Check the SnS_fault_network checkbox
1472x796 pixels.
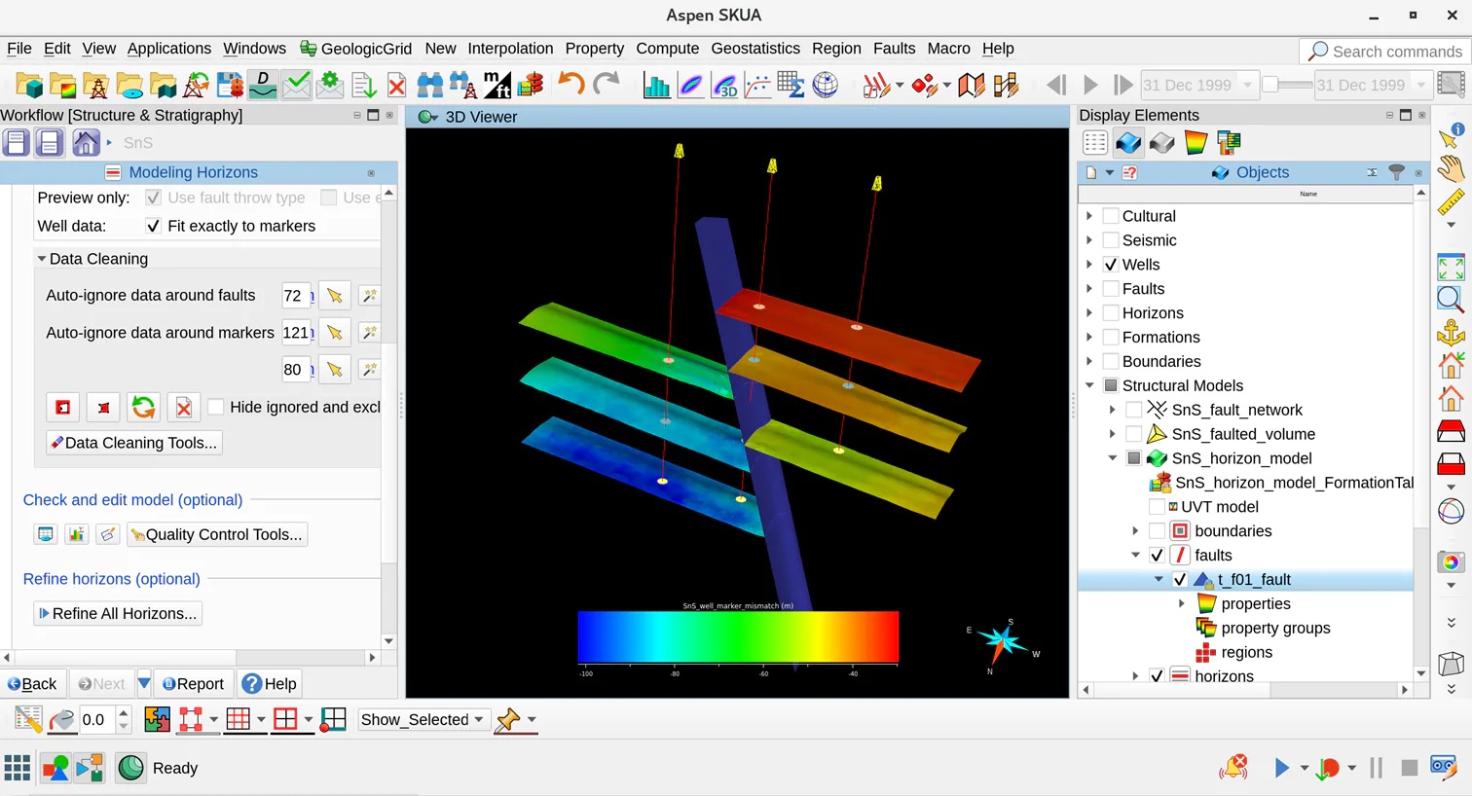pyautogui.click(x=1133, y=410)
